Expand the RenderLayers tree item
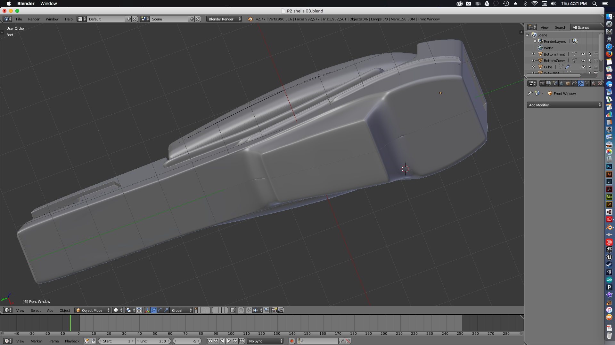The height and width of the screenshot is (345, 615). tap(535, 41)
